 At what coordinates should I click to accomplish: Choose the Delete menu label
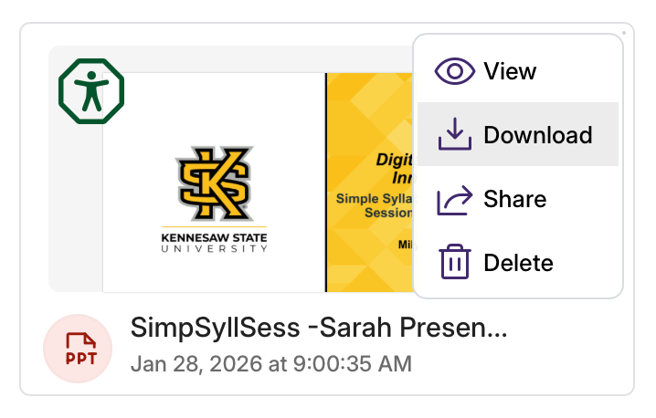click(518, 263)
